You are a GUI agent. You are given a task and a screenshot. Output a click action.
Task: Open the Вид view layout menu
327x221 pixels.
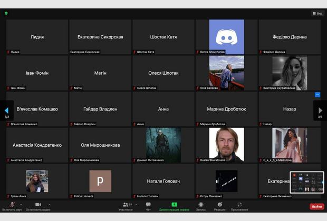pyautogui.click(x=317, y=13)
